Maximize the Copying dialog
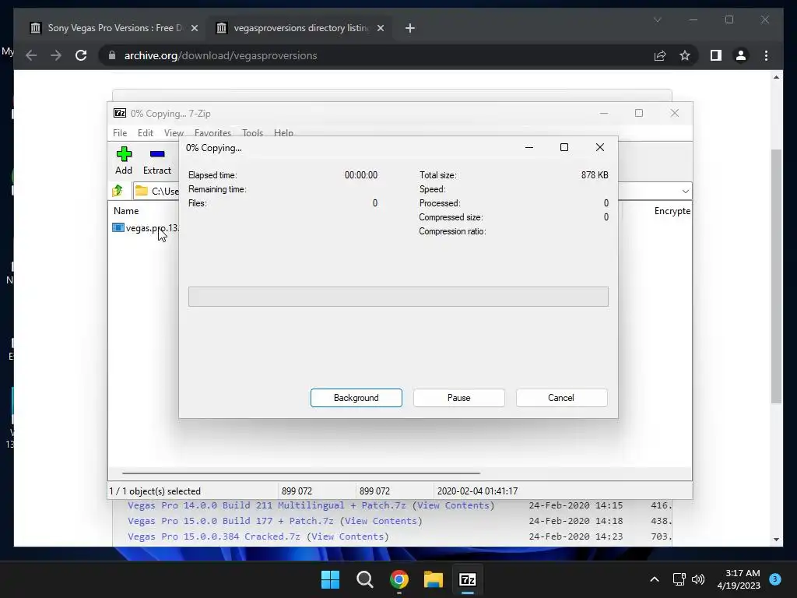 click(x=564, y=147)
